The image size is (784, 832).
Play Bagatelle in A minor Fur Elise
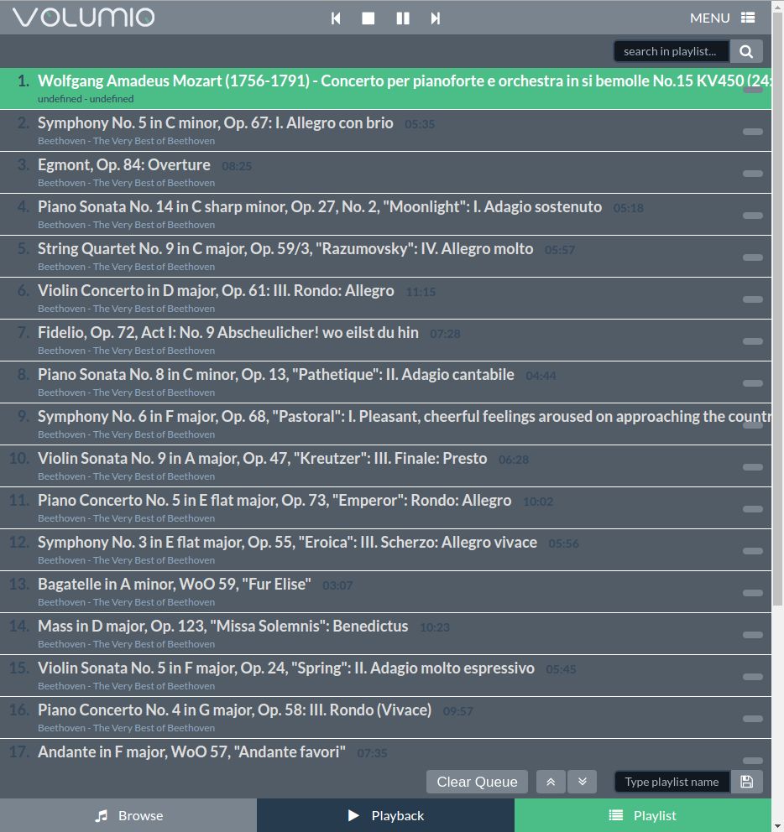(385, 591)
